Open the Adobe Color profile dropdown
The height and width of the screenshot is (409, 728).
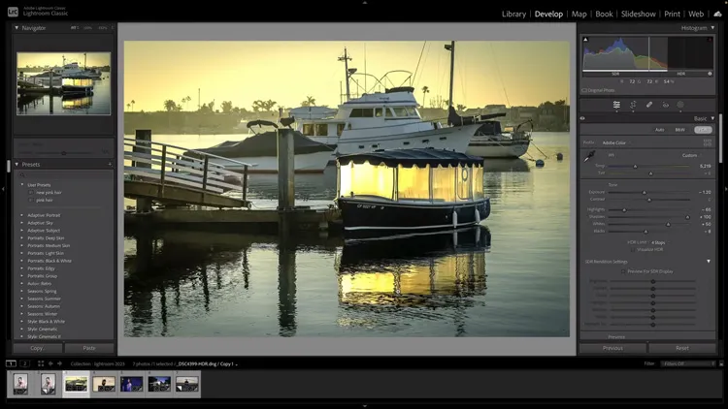pos(616,142)
